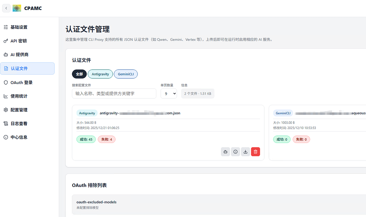Click the 2 个文件 · 1.51 KB info box

198,94
